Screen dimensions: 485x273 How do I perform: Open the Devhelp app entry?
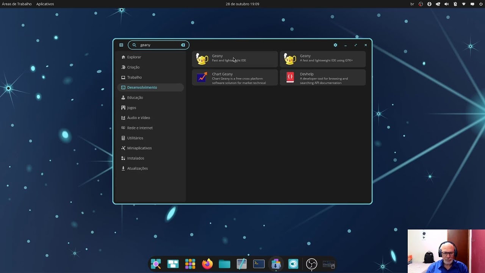coord(323,78)
